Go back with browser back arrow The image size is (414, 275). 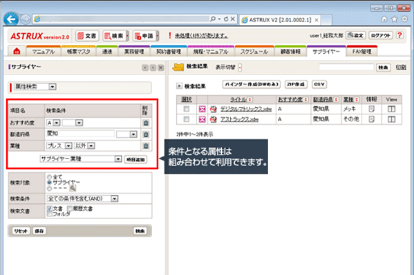pyautogui.click(x=11, y=19)
